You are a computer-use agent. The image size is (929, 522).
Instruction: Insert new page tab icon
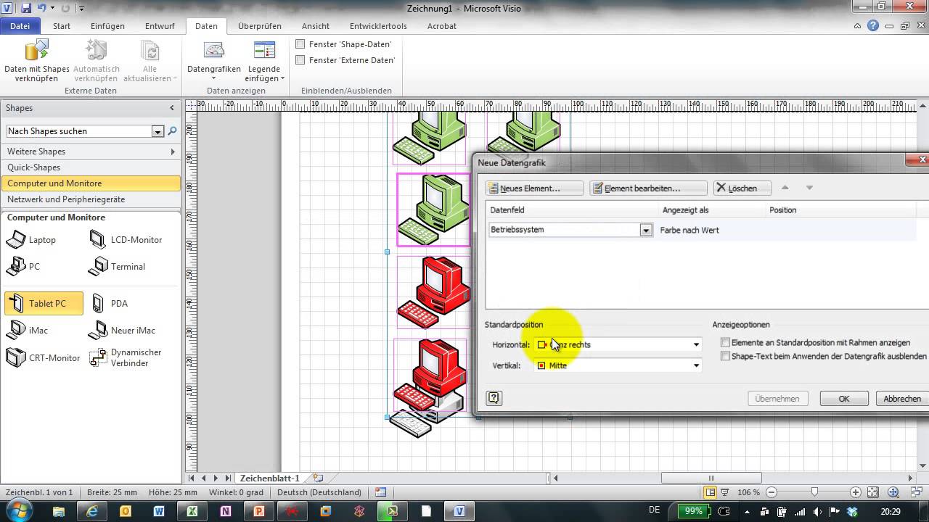[x=318, y=478]
